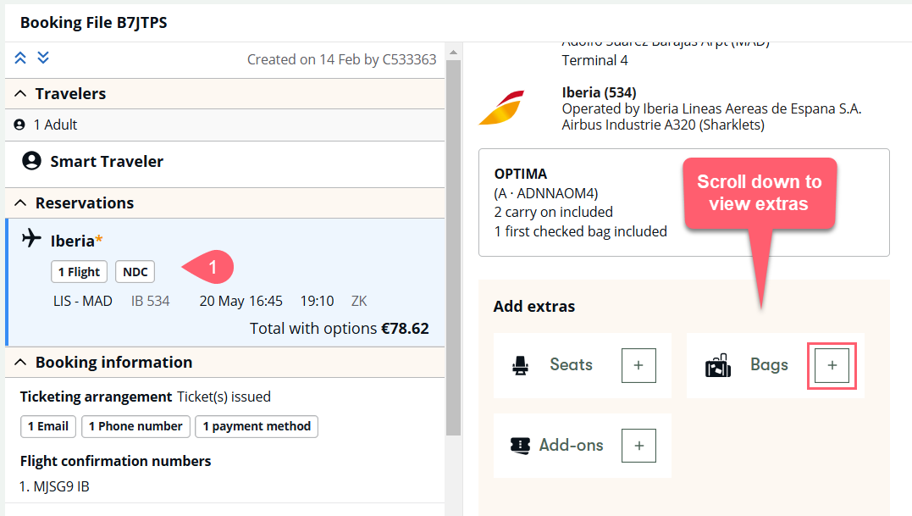The height and width of the screenshot is (516, 912).
Task: Select the Iberia reservation title
Action: (76, 241)
